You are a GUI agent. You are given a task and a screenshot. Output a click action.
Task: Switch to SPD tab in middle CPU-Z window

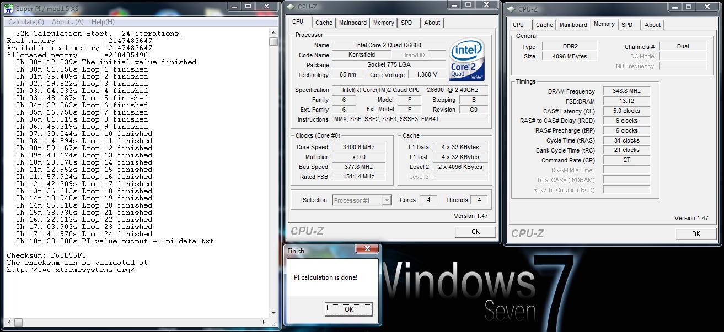[406, 23]
